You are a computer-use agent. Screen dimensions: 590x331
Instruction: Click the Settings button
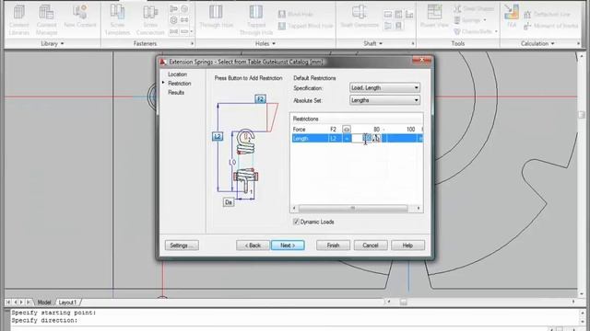click(182, 245)
